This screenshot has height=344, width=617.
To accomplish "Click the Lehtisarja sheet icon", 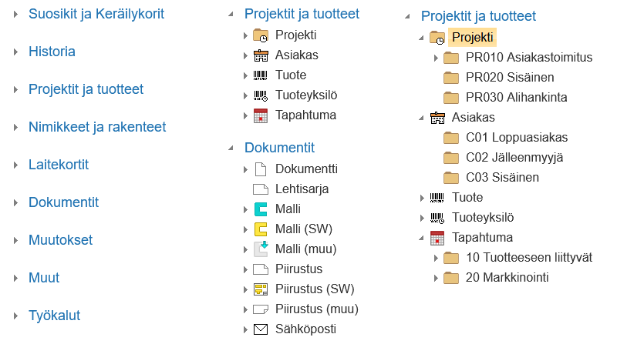I will (x=260, y=189).
